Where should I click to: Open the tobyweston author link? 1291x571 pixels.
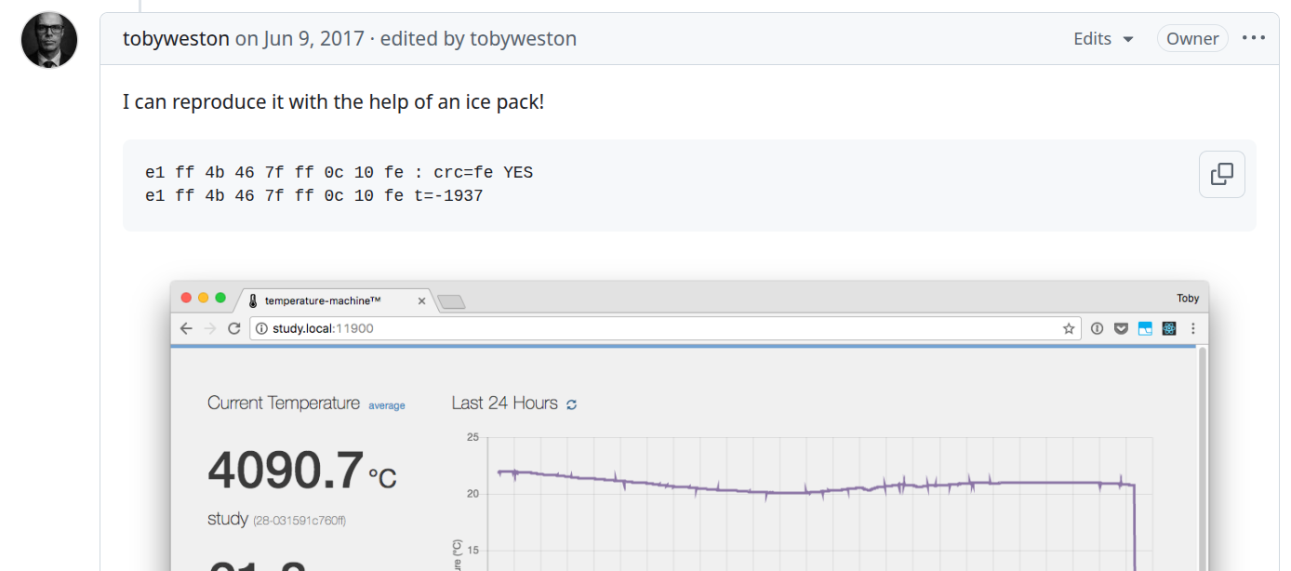coord(176,38)
